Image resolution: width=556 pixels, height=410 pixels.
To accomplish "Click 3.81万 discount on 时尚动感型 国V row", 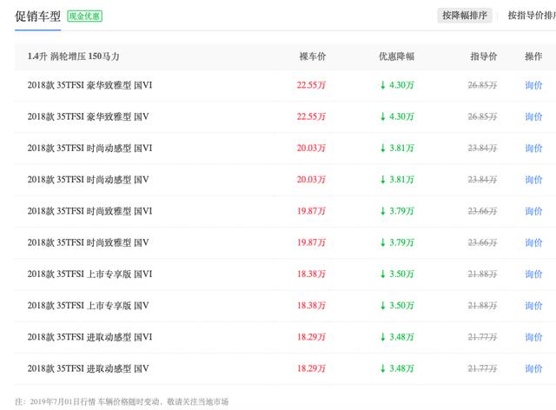I will pos(397,180).
